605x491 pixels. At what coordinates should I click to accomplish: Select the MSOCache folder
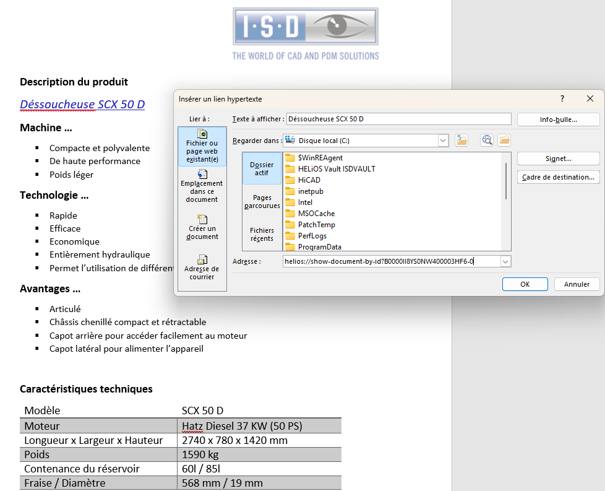point(310,214)
